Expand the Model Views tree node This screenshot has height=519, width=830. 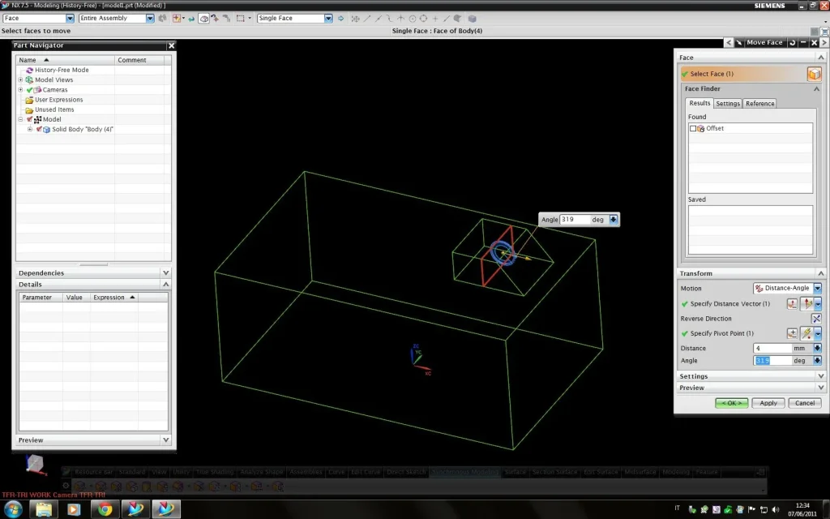pyautogui.click(x=20, y=80)
